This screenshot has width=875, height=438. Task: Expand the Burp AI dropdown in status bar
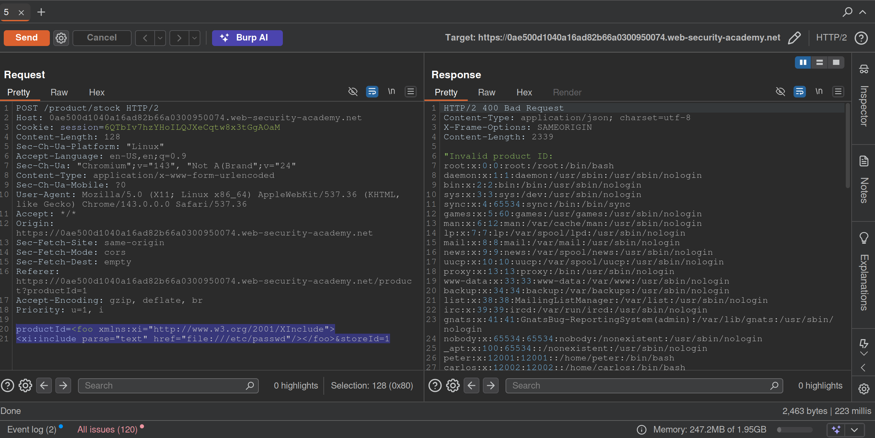pos(854,430)
